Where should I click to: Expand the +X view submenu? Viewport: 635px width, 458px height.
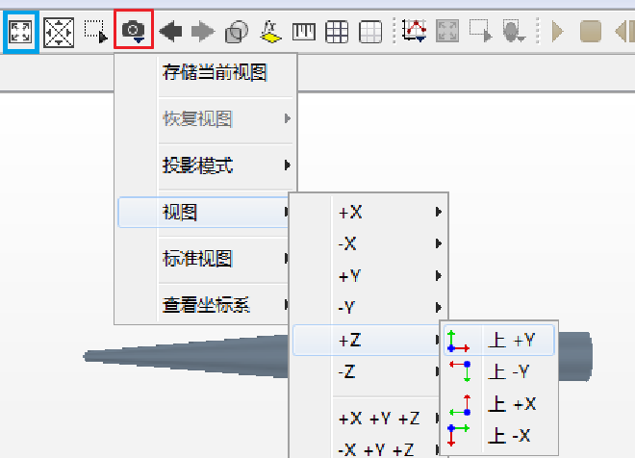pos(369,212)
